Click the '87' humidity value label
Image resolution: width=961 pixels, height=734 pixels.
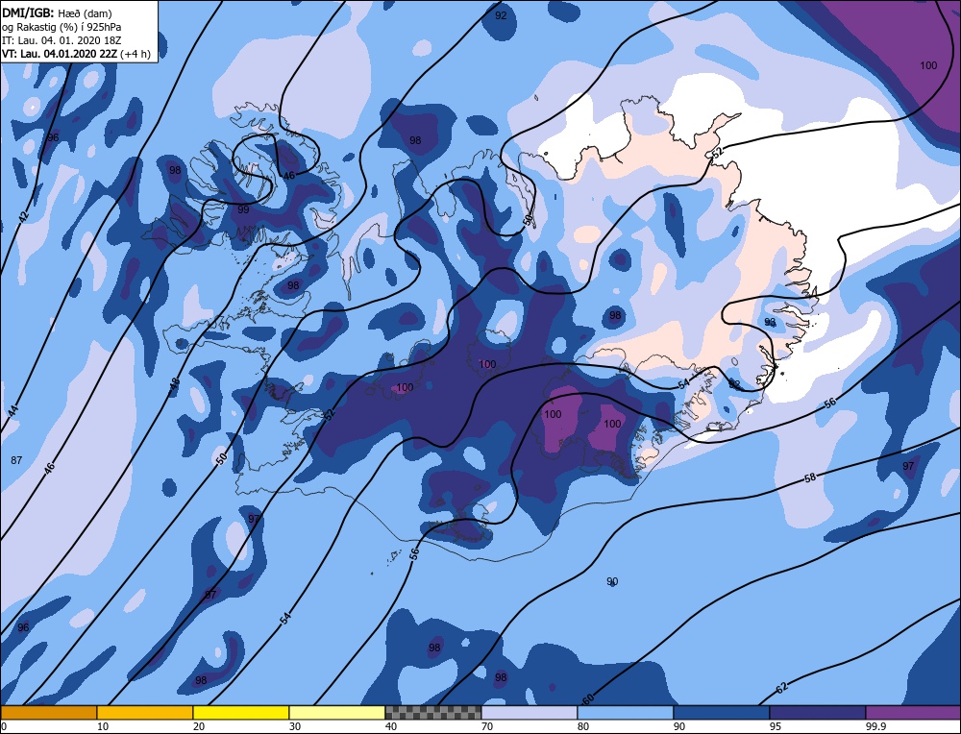click(x=16, y=460)
